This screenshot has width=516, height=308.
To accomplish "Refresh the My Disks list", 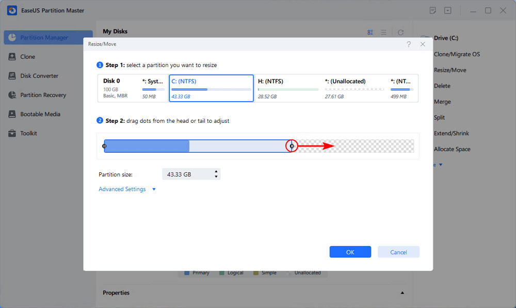I will [401, 31].
